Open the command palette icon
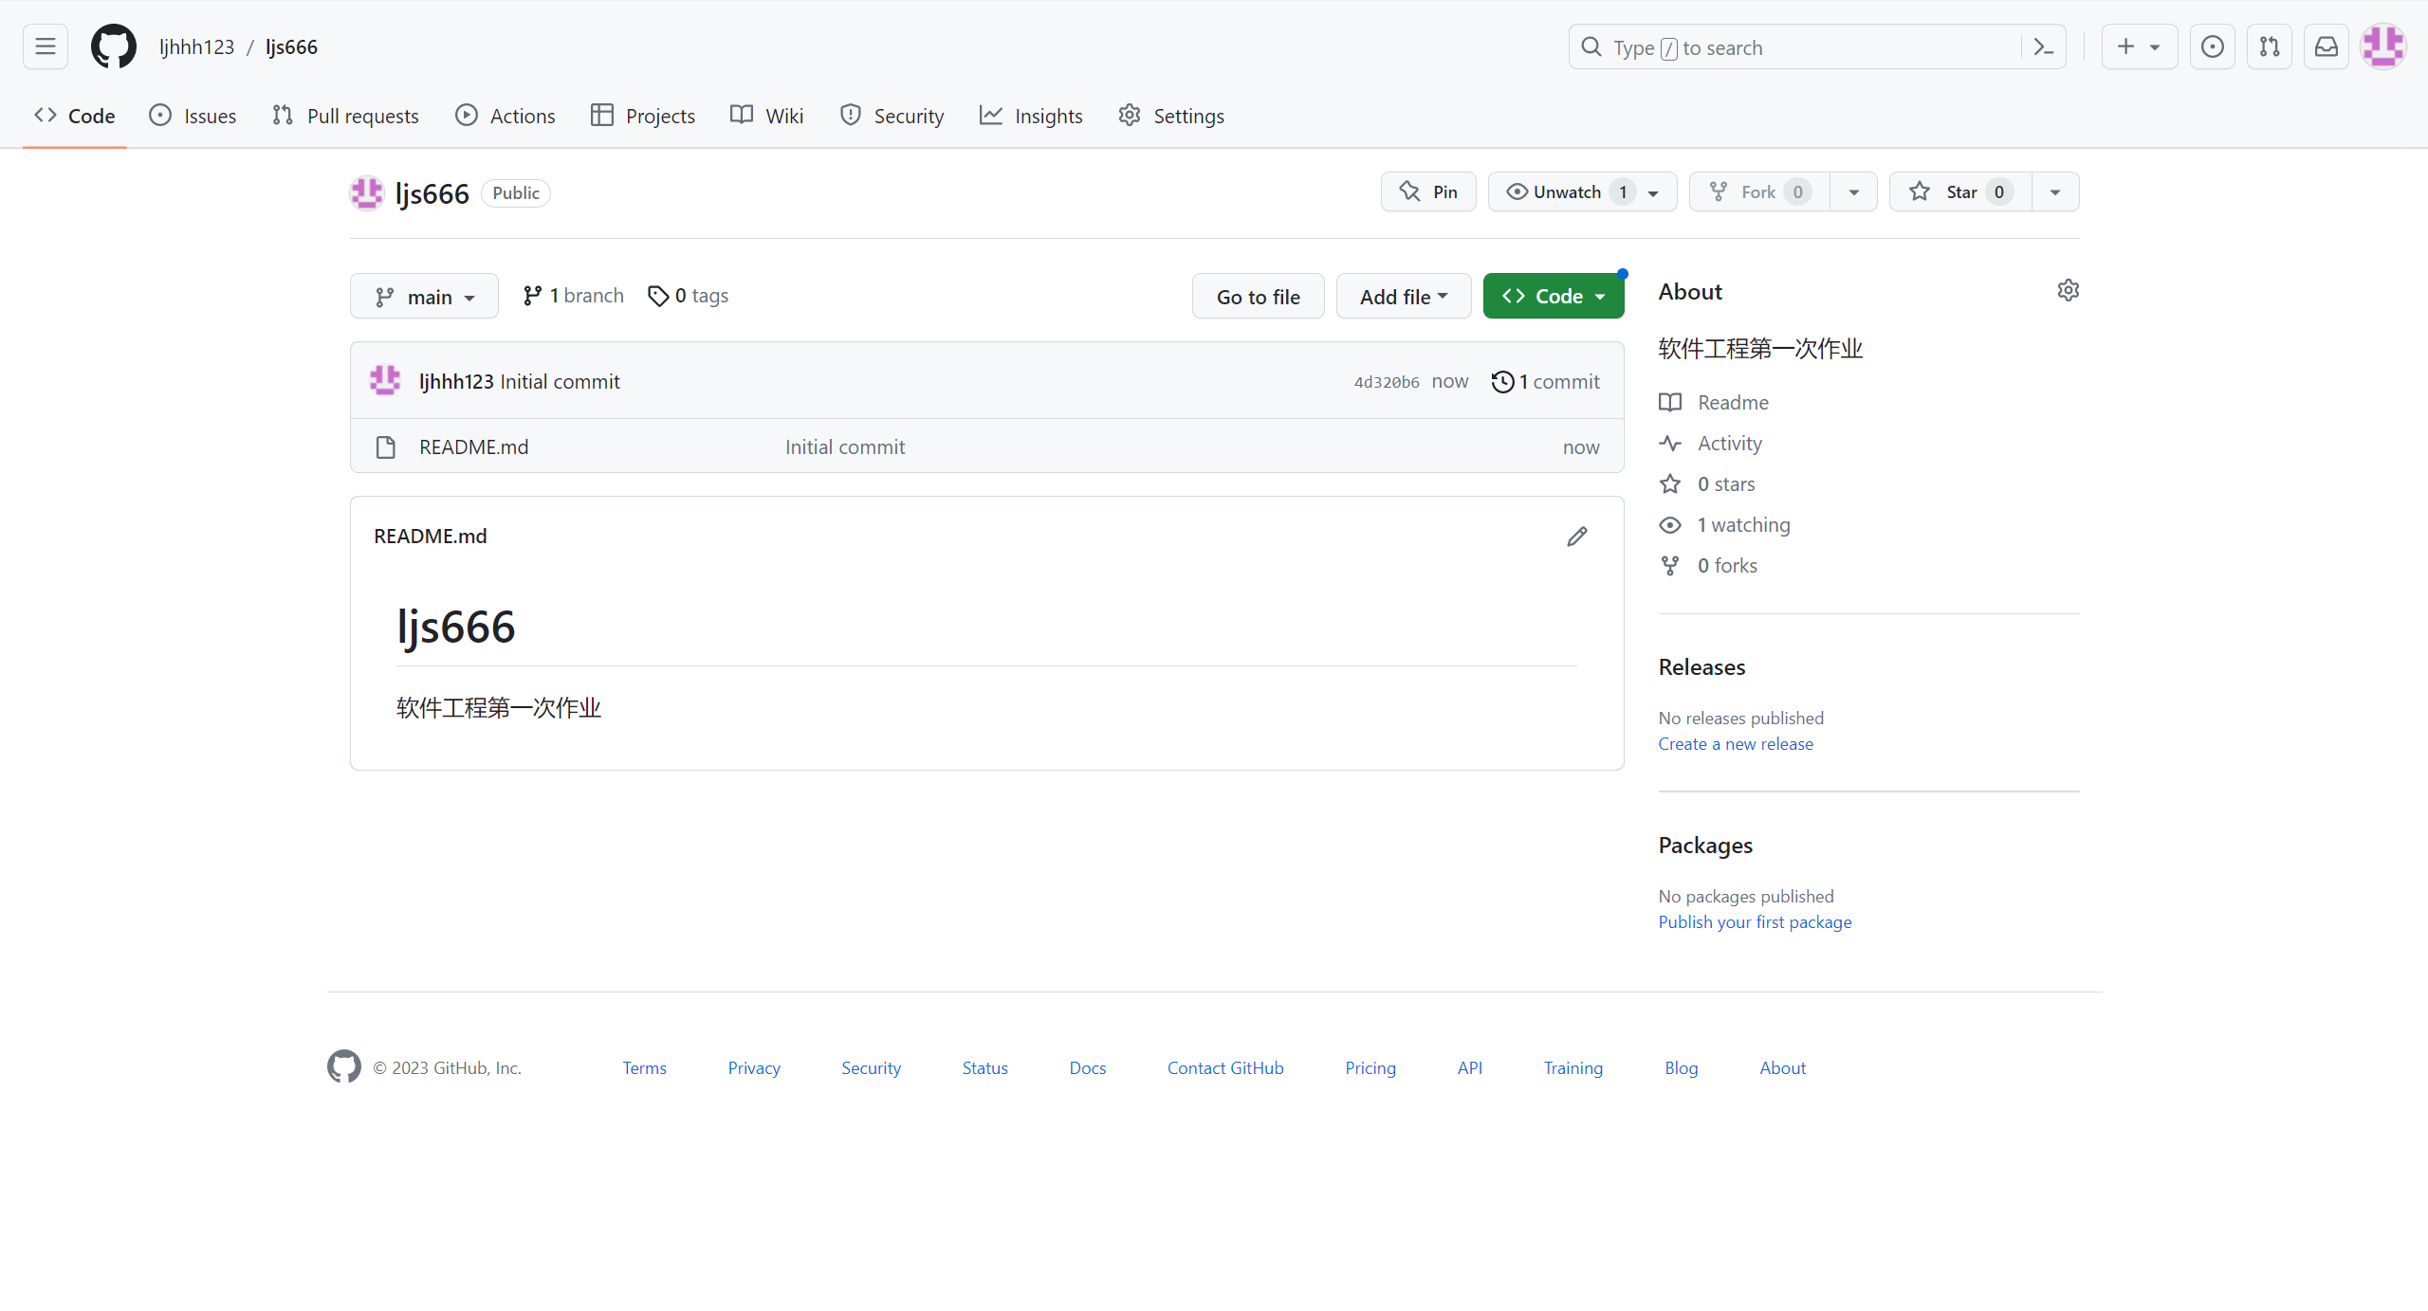2428x1311 pixels. (x=2044, y=47)
